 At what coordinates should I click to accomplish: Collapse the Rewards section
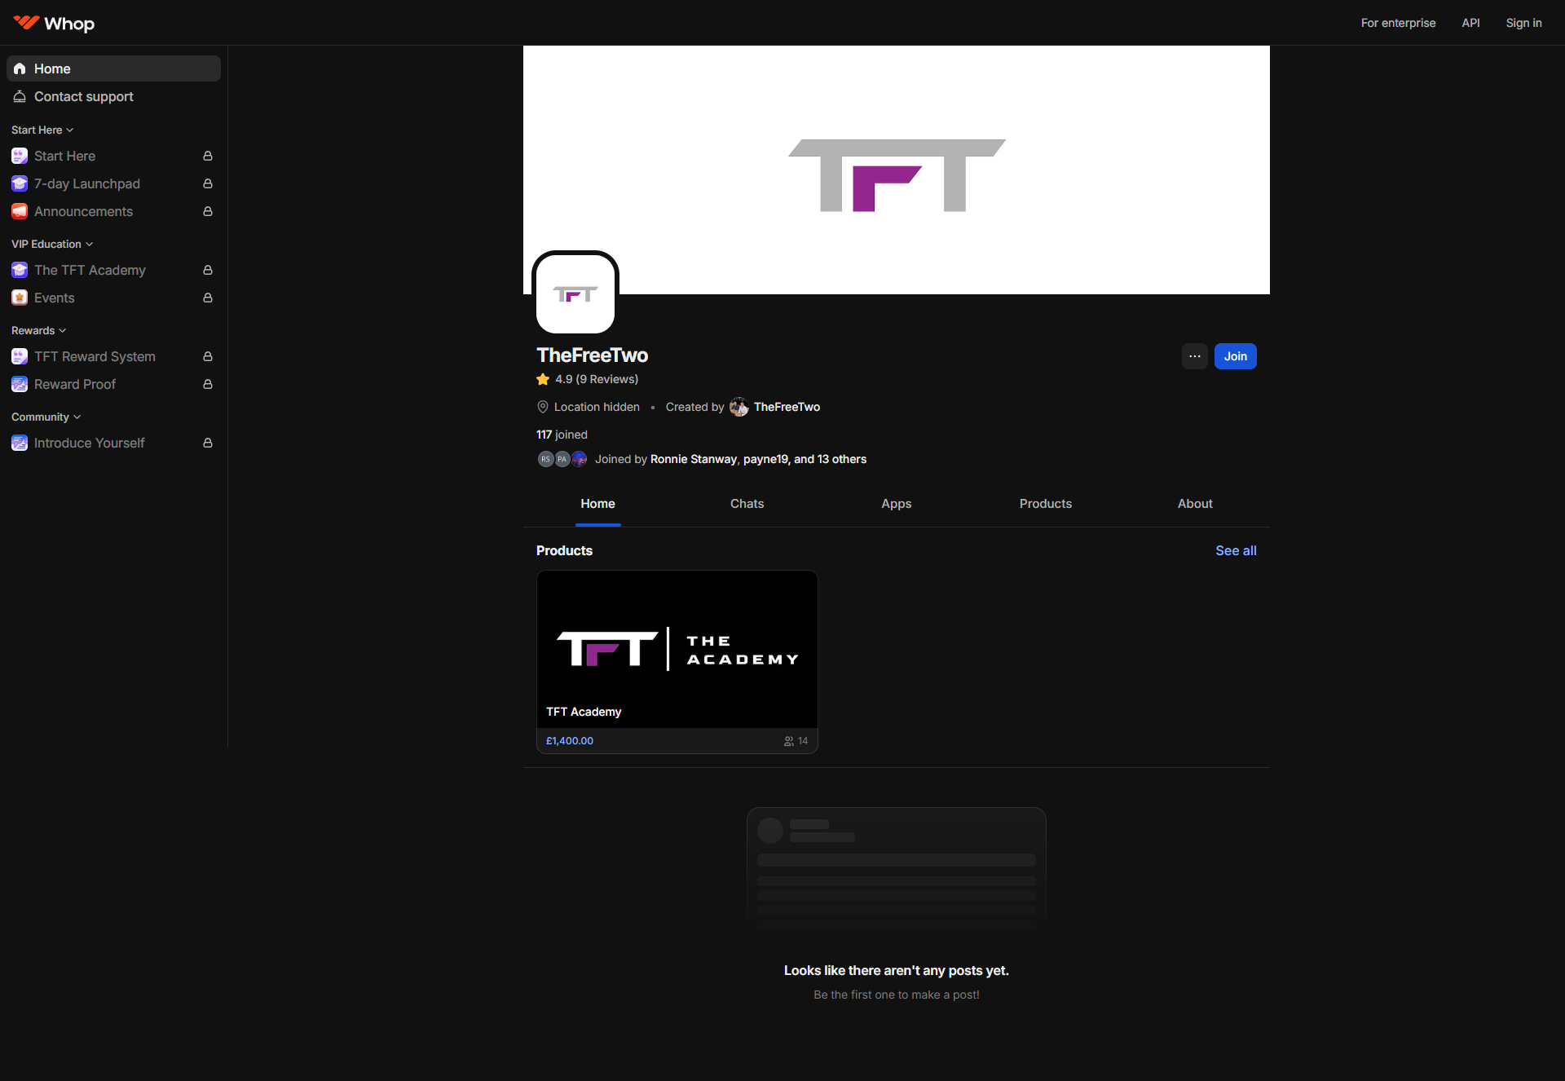coord(39,330)
